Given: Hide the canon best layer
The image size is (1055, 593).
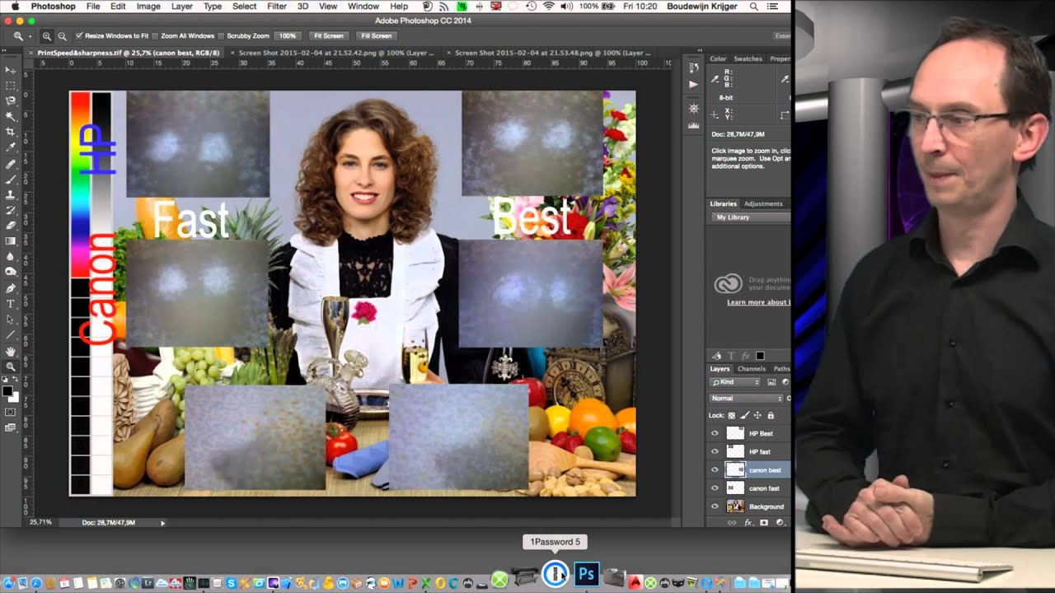Looking at the screenshot, I should point(715,469).
